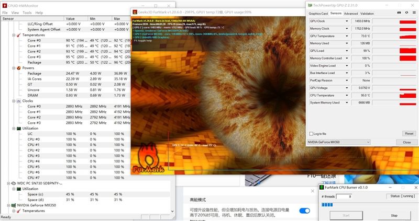The width and height of the screenshot is (419, 221).
Task: Click the GPU-Z refresh icon
Action: point(406,13)
